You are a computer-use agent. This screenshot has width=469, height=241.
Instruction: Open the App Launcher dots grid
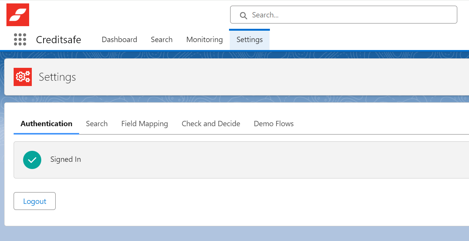coord(20,39)
